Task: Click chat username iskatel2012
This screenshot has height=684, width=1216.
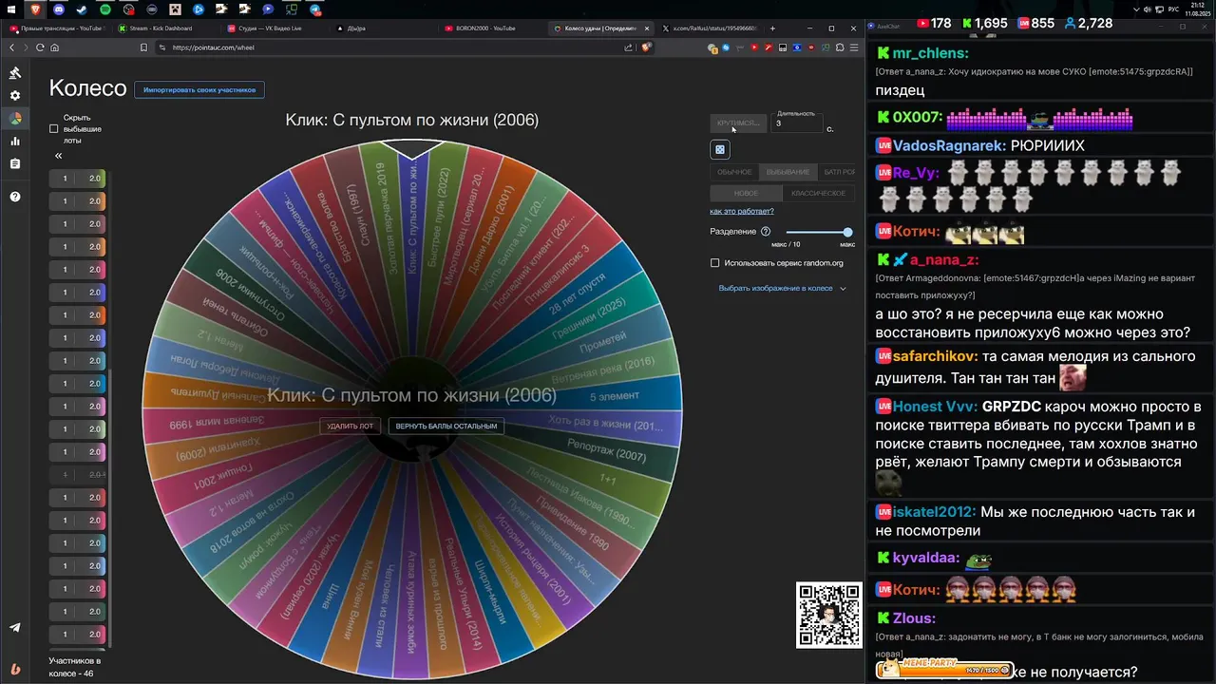Action: click(x=935, y=511)
